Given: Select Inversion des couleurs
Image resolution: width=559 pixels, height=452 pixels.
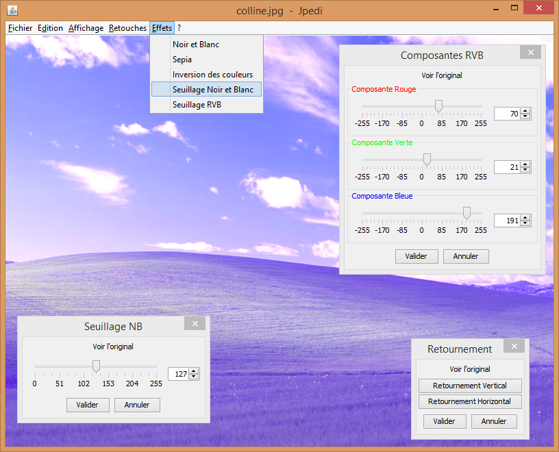Looking at the screenshot, I should click(206, 75).
